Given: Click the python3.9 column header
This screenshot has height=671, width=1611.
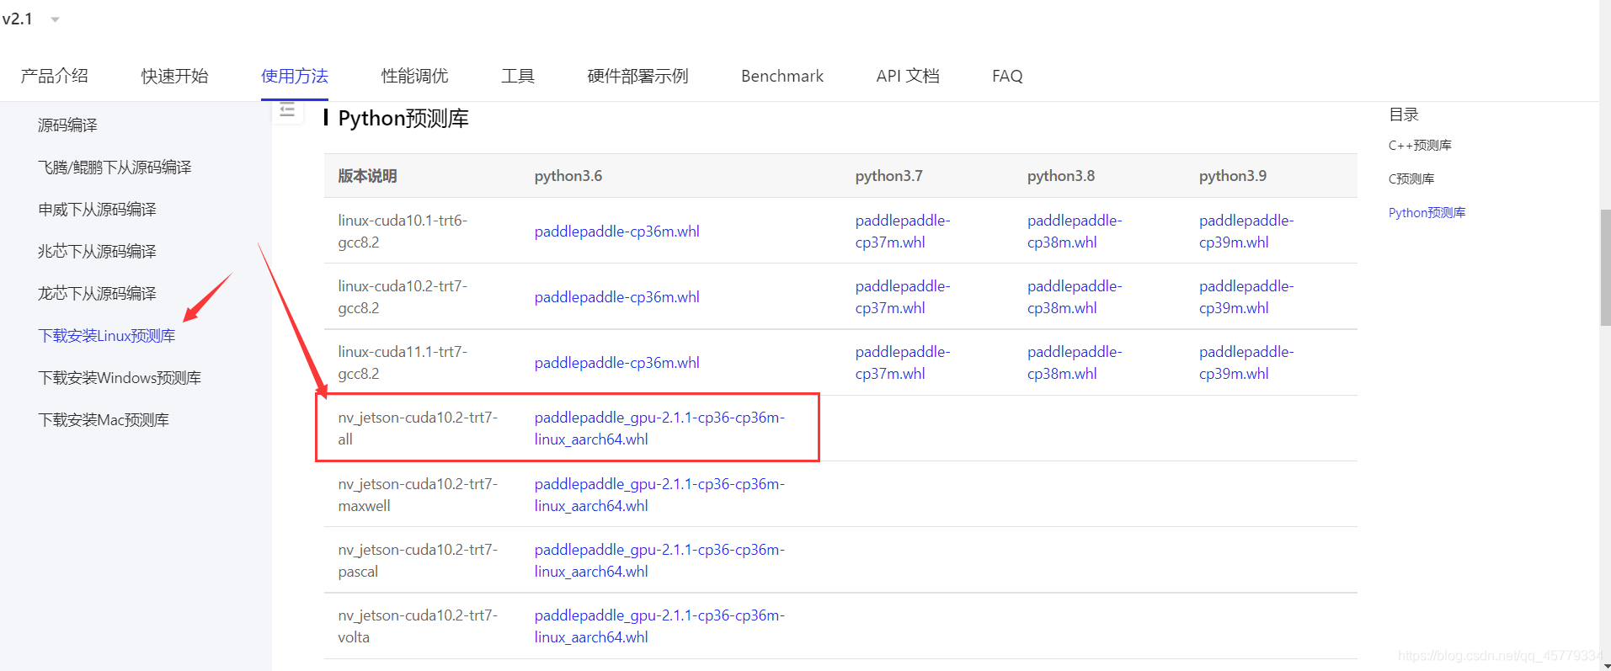Looking at the screenshot, I should 1233,176.
